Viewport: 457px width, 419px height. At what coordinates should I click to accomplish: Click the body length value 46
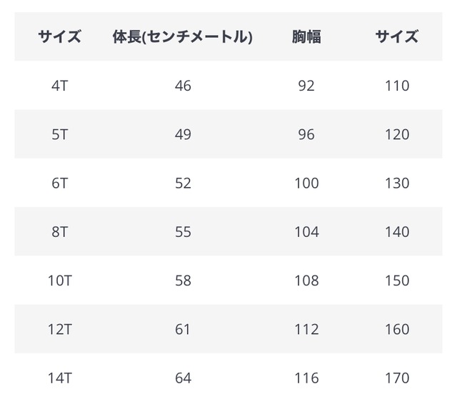183,86
